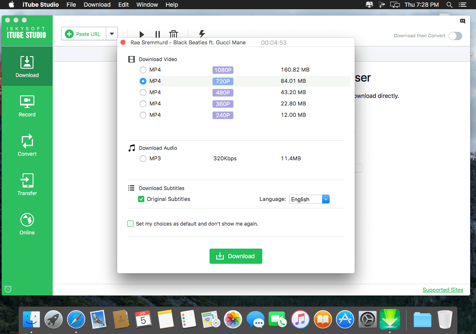Viewport: 476px width, 334px height.
Task: Open the Download section in sidebar
Action: point(27,67)
